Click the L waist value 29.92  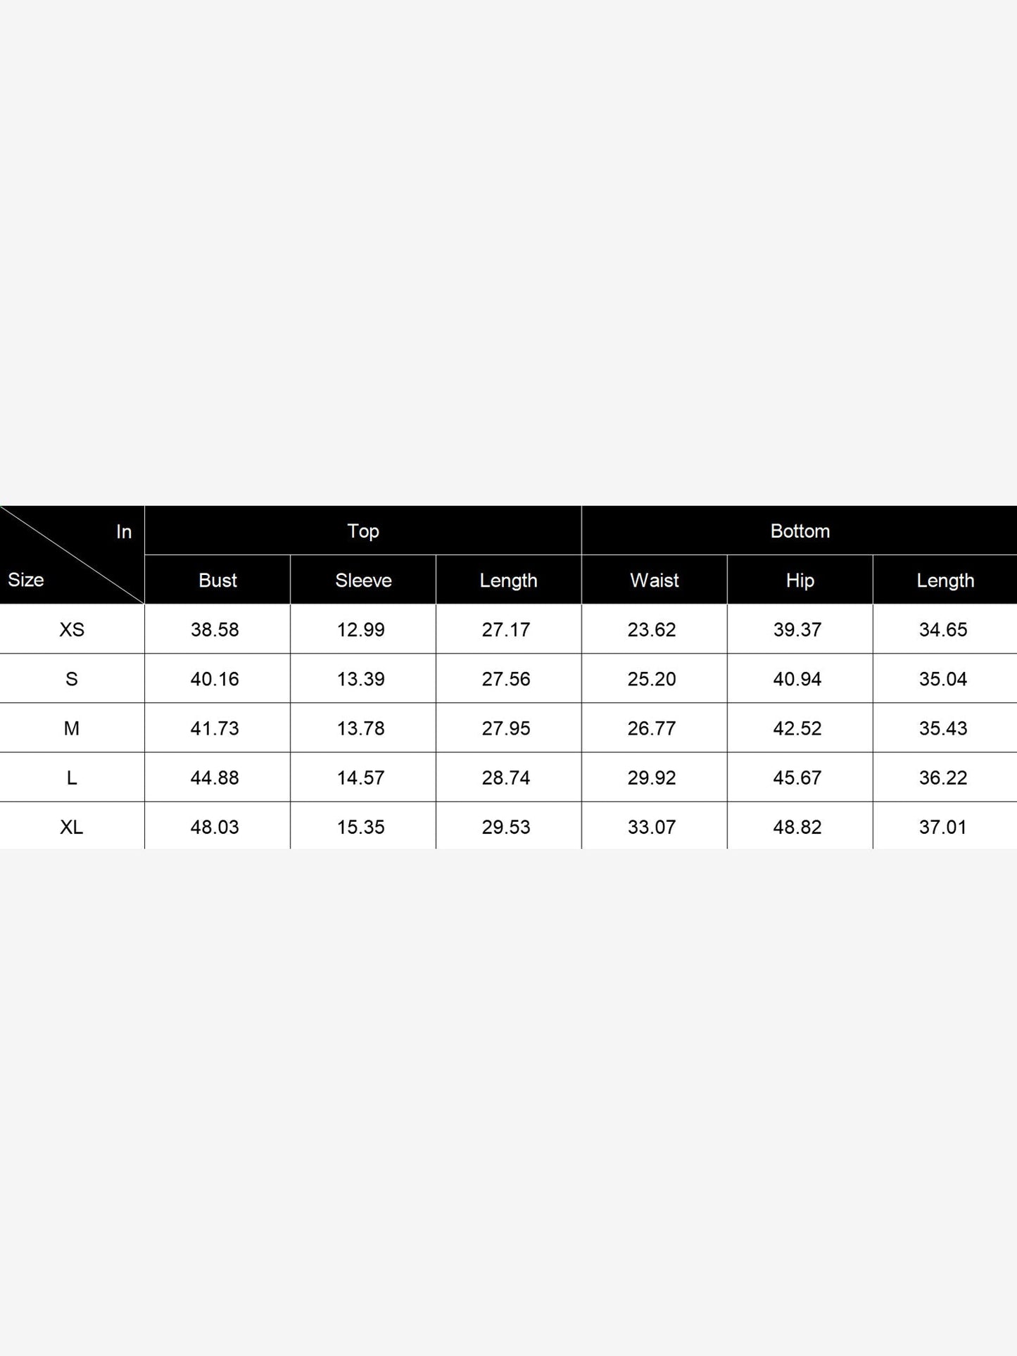652,777
